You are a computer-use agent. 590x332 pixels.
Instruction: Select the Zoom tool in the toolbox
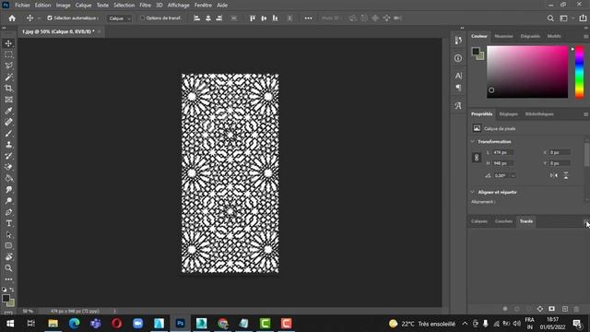[8, 268]
